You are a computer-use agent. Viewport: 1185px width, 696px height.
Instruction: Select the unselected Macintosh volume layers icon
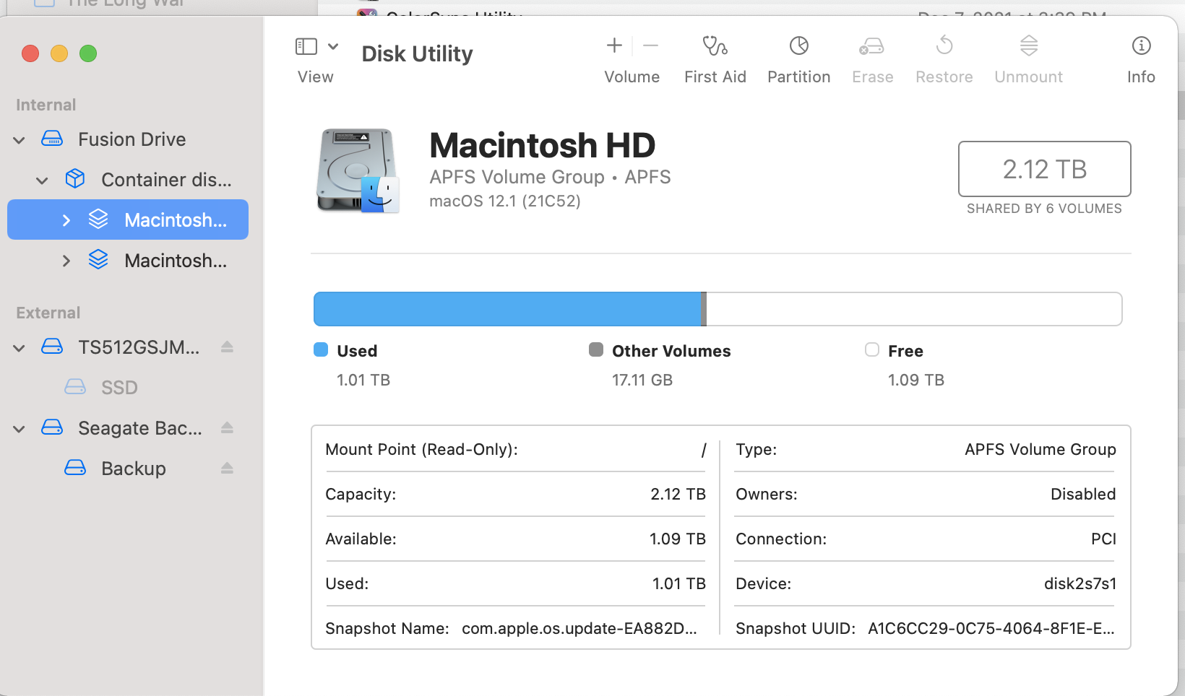[98, 260]
